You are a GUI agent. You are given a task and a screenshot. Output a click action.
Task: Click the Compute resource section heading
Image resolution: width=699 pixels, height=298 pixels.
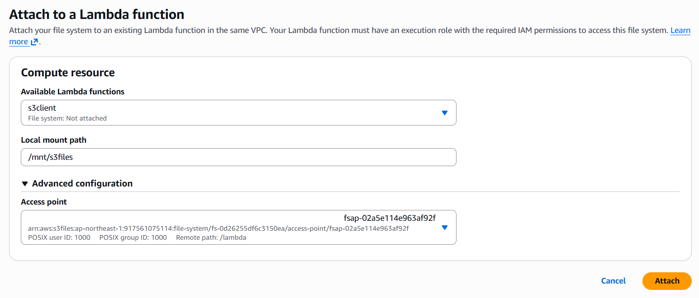point(68,72)
